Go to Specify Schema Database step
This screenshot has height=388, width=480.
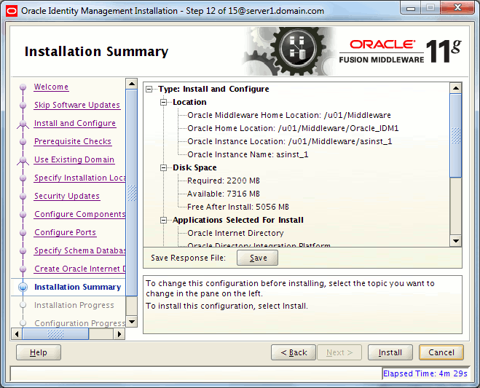(79, 250)
